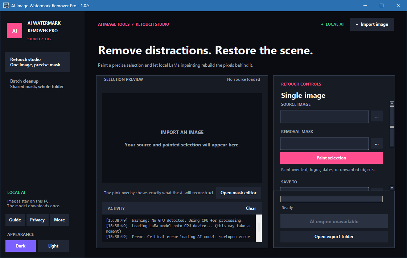Close the Watermark Remover window
This screenshot has width=407, height=258.
(x=398, y=5)
